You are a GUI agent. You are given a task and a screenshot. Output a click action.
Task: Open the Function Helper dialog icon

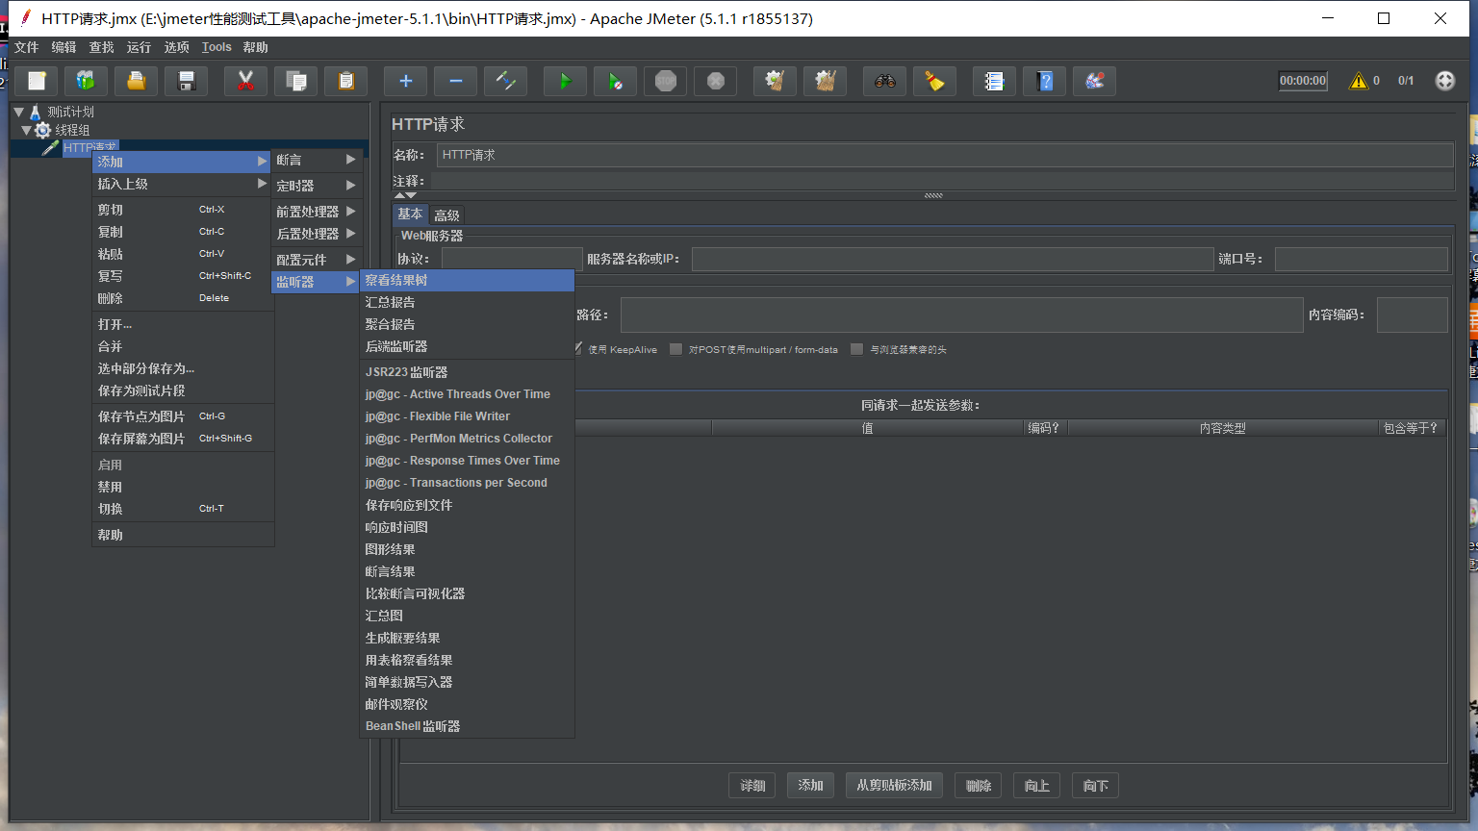[995, 82]
